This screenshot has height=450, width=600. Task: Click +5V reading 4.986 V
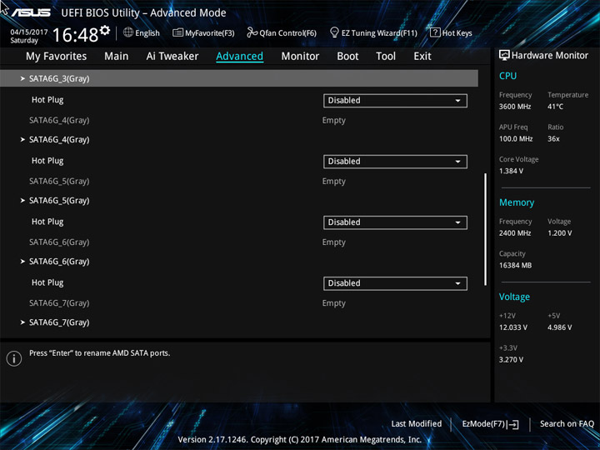tap(560, 327)
